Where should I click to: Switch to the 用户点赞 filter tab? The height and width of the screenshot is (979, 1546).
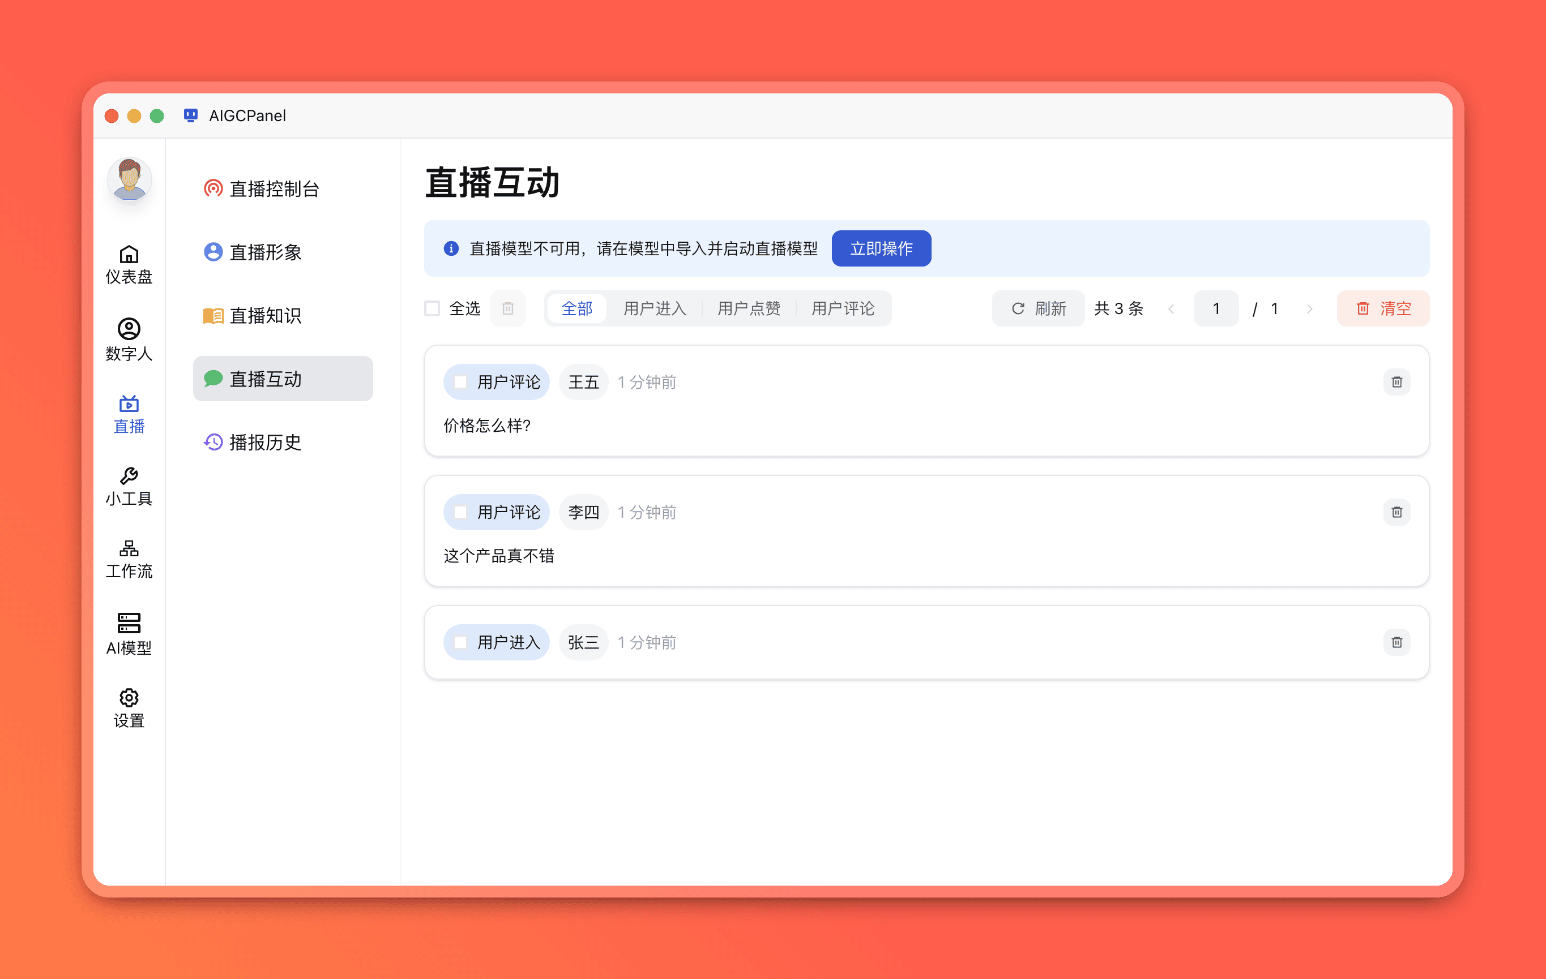click(x=749, y=308)
